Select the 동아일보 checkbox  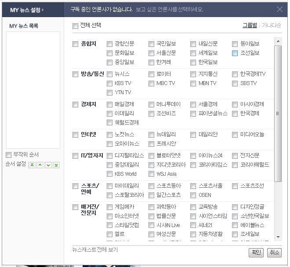click(235, 44)
